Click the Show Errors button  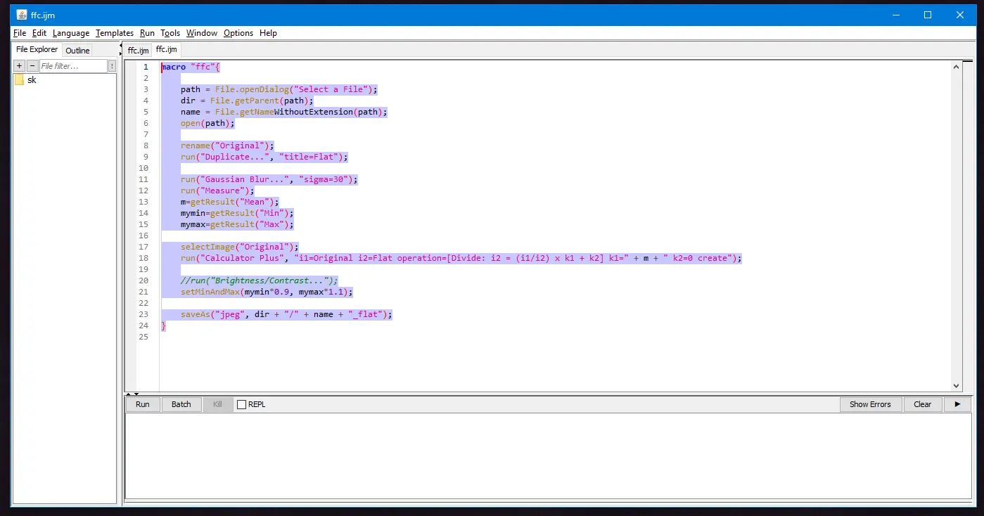point(870,404)
